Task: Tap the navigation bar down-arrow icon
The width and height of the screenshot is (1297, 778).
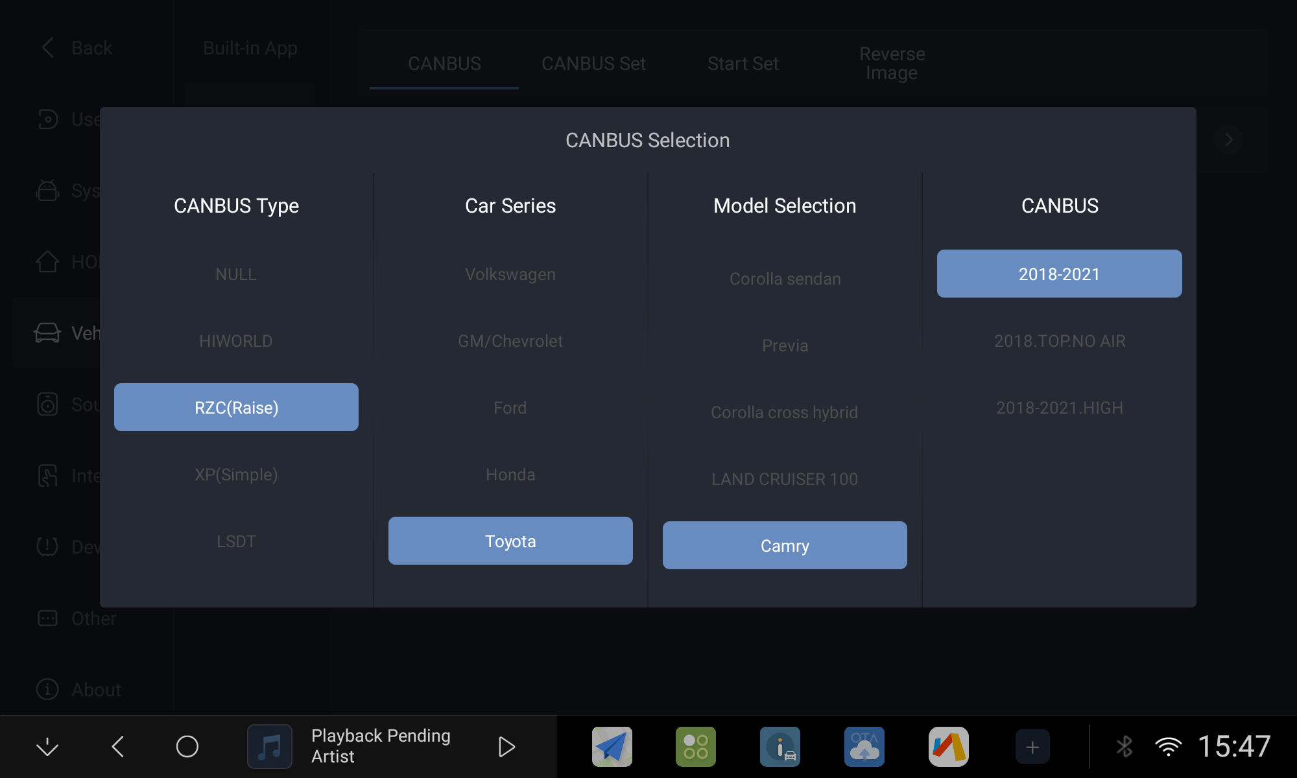Action: (47, 746)
